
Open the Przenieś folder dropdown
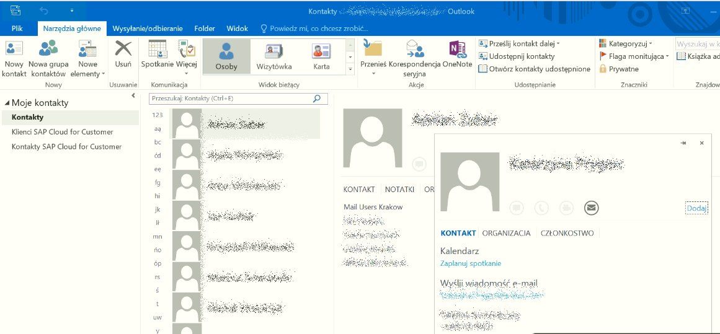[373, 59]
